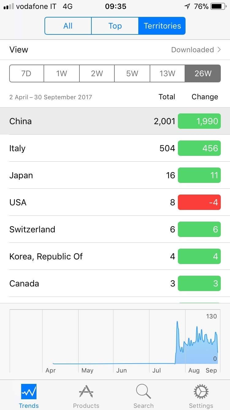Tap the location arrow status icon
This screenshot has height=410, width=230.
187,6
